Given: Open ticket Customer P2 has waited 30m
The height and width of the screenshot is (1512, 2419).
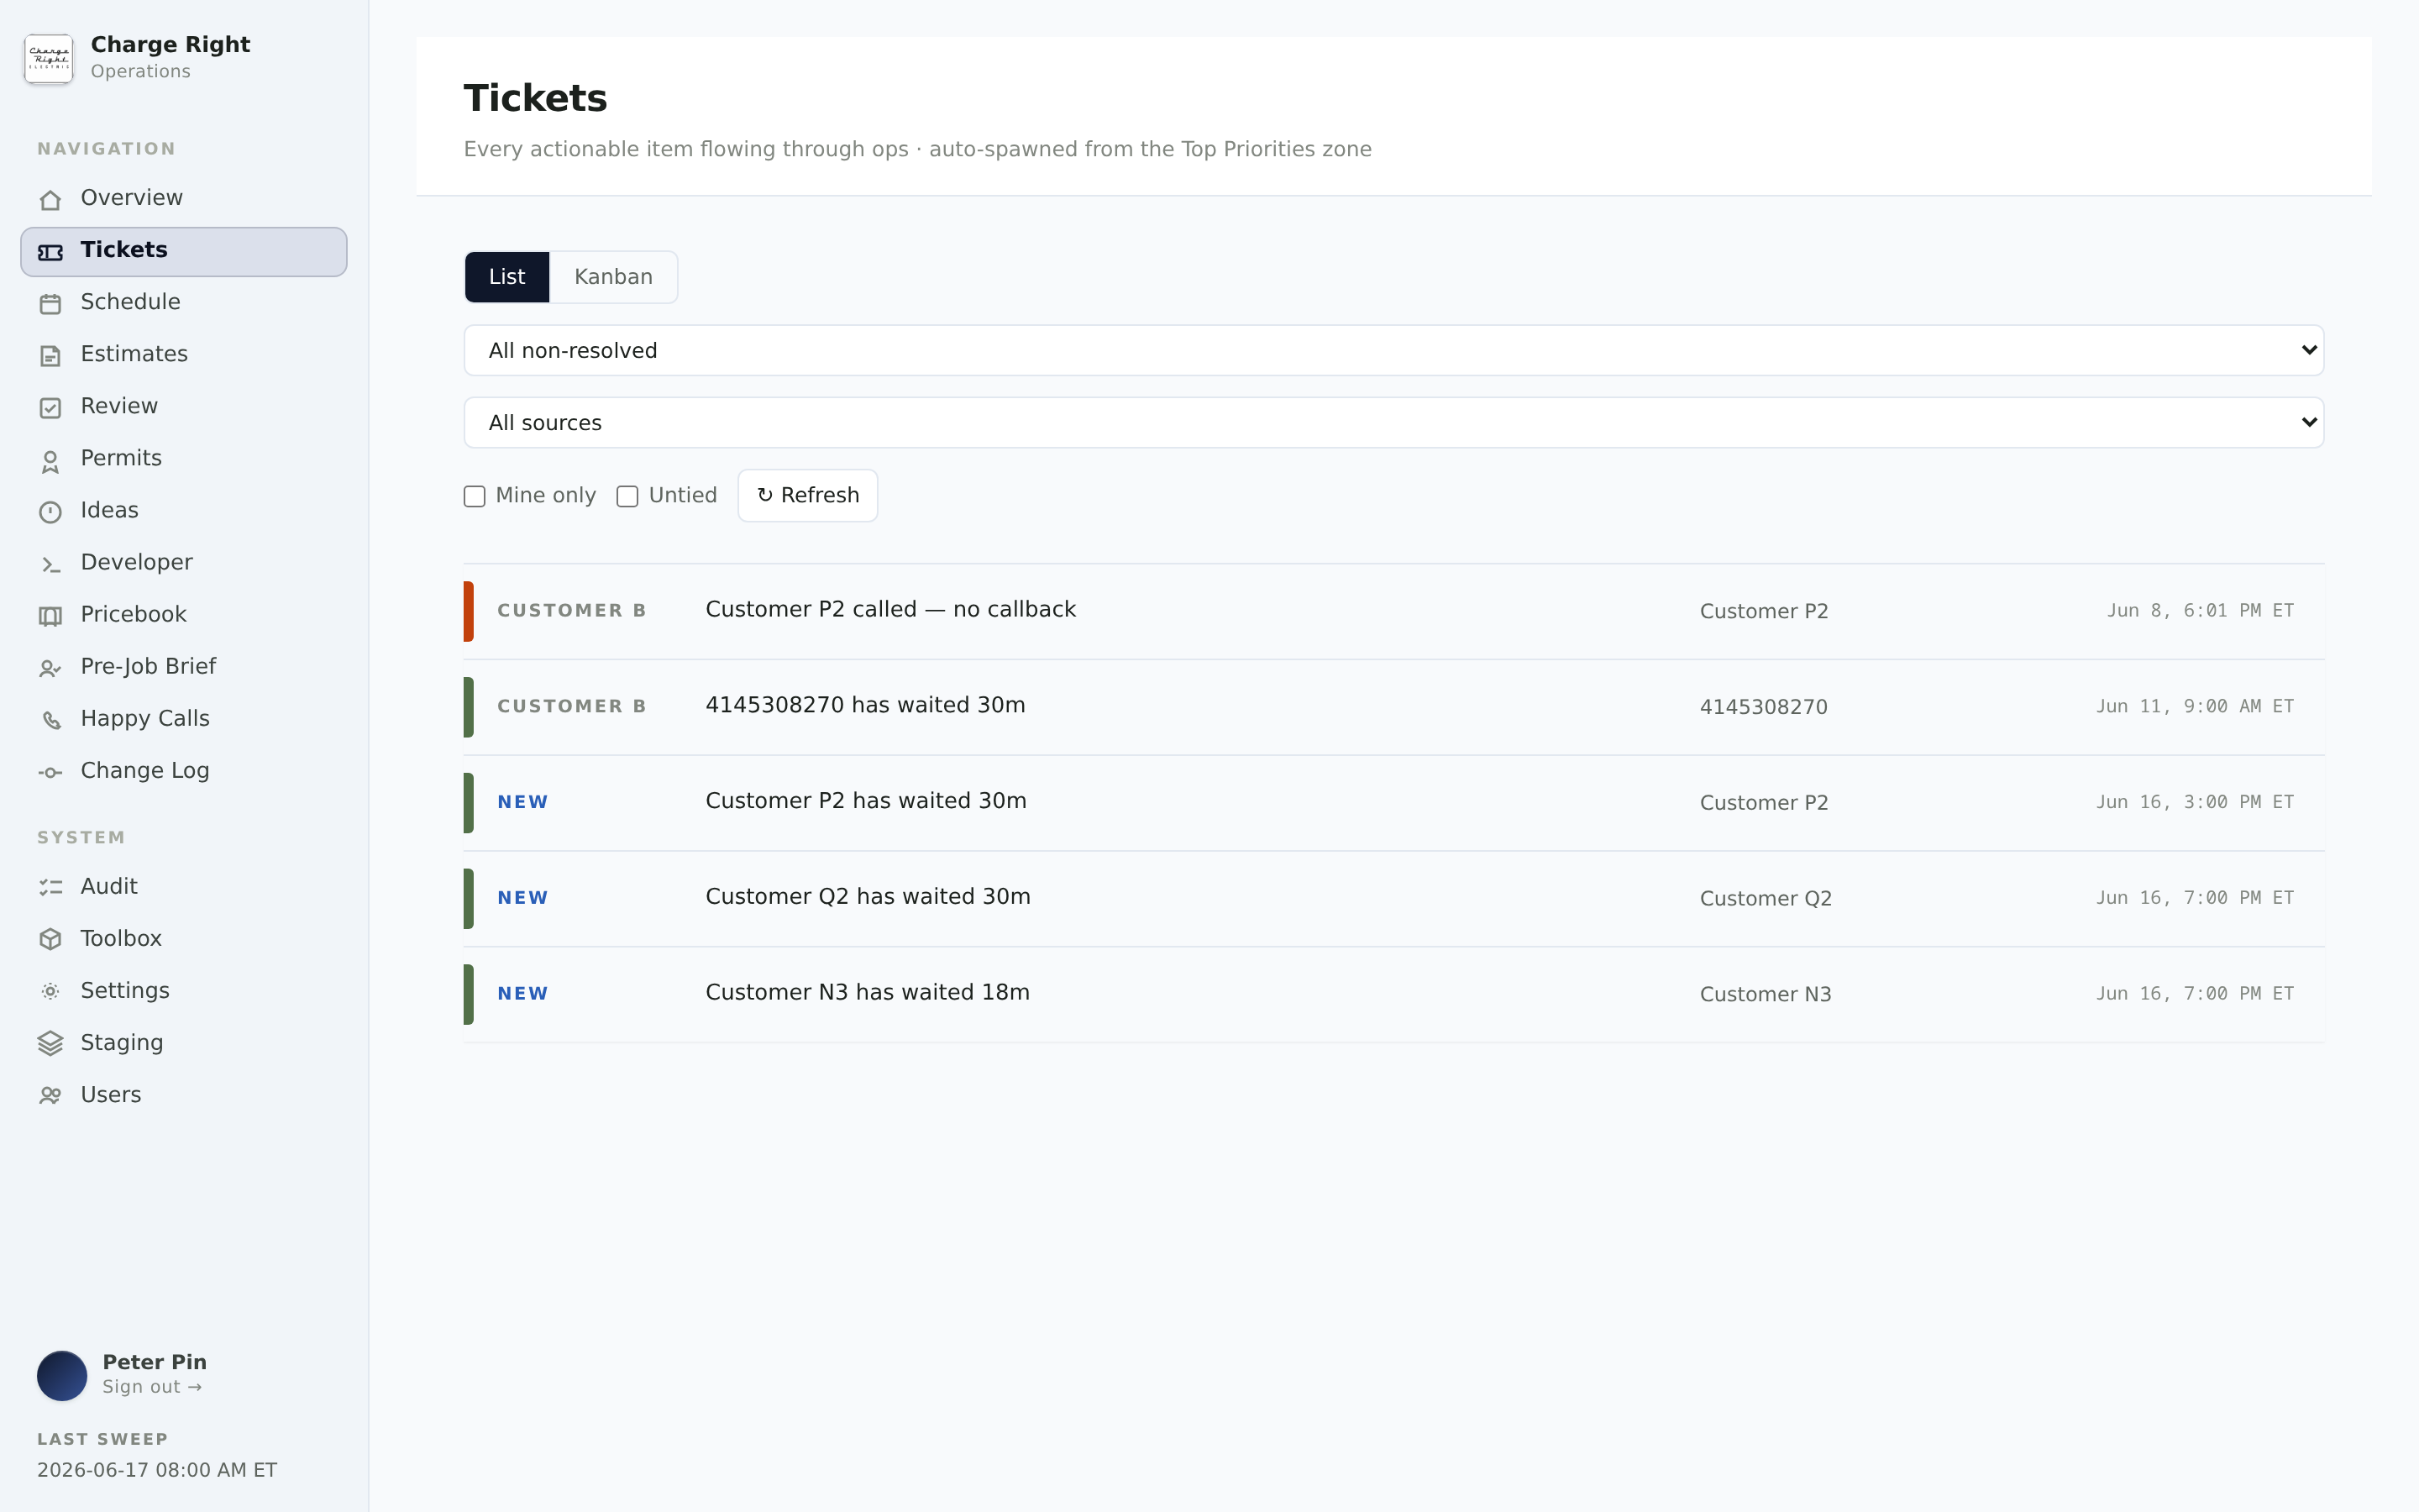Looking at the screenshot, I should (x=1393, y=803).
